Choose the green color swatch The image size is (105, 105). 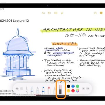(78, 86)
